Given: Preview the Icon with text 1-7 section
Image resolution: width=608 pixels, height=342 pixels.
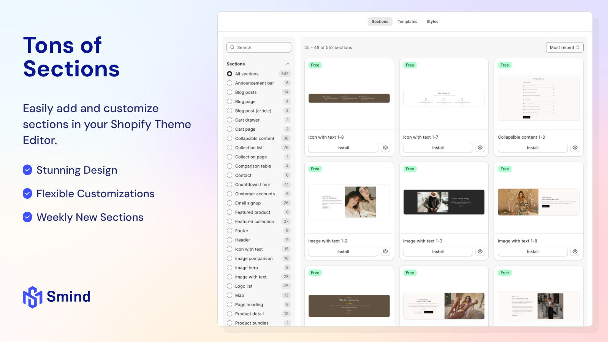Looking at the screenshot, I should pyautogui.click(x=480, y=148).
